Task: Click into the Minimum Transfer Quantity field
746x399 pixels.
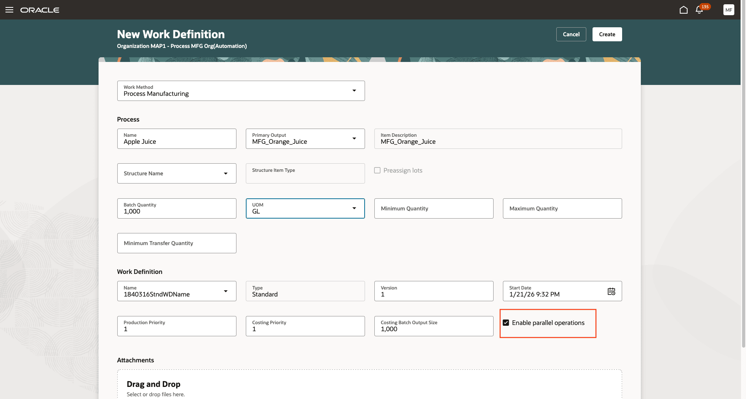Action: pos(176,244)
